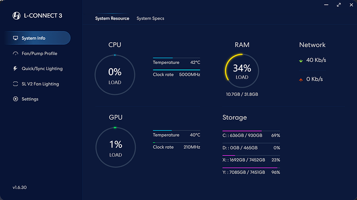Click the CPU Temperature progress bar

coord(176,58)
